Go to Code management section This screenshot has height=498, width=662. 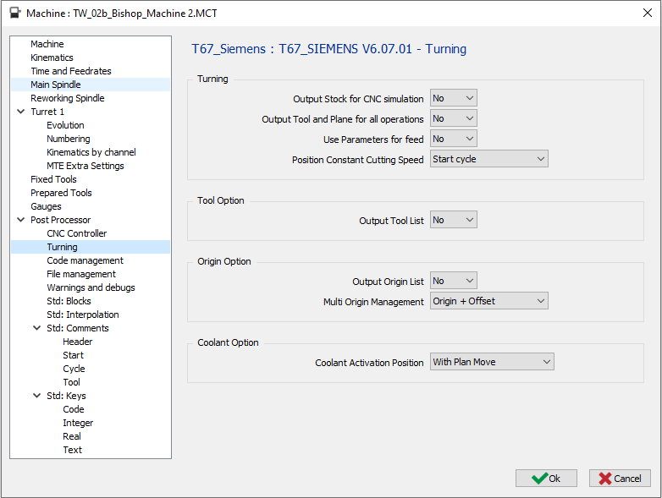[85, 260]
